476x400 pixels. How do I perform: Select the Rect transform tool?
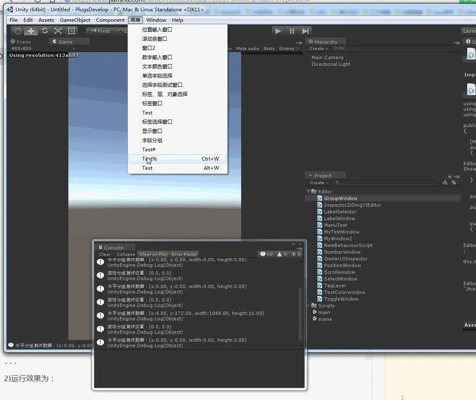coord(71,31)
